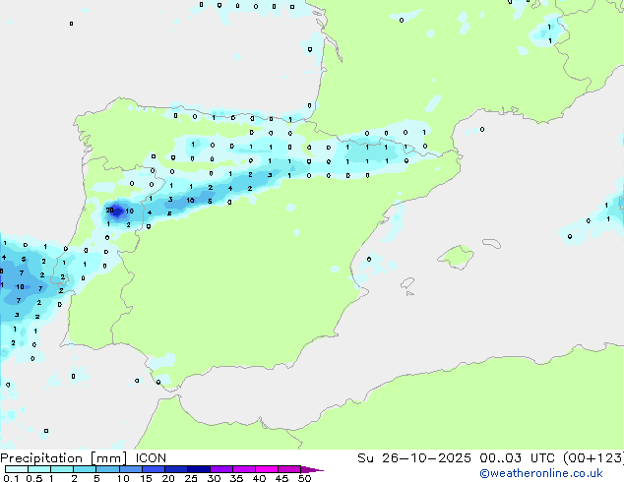Select the legend swatch between 1 and 2
The image size is (624, 482).
point(62,469)
